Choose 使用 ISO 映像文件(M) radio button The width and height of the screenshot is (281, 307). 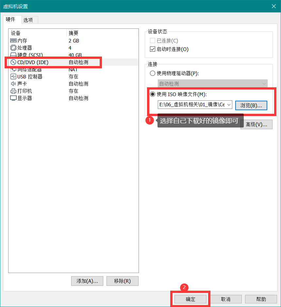[153, 94]
